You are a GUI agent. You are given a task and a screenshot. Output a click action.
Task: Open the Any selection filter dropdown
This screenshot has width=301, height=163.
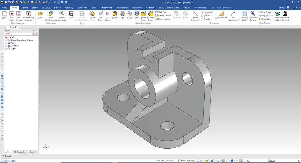267,161
